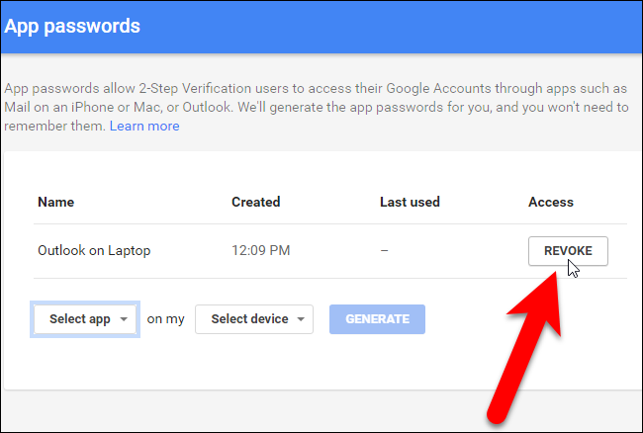Select the Name column header
Viewport: 643px width, 433px height.
pyautogui.click(x=55, y=202)
